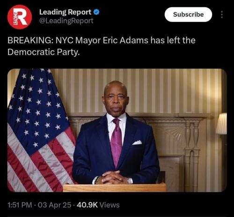Open the Leading Report profile avatar
This screenshot has width=234, height=217.
(x=20, y=17)
